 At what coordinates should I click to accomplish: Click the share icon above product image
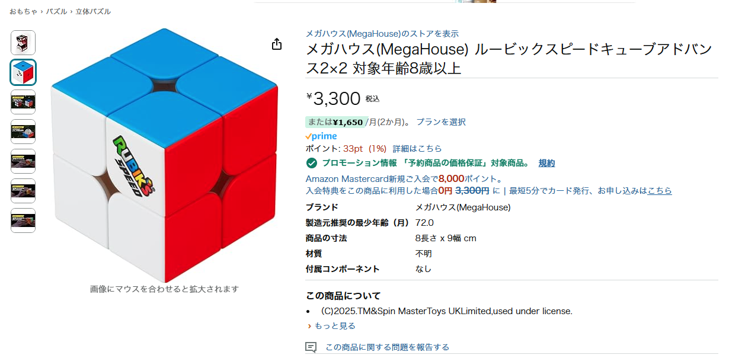click(x=277, y=44)
